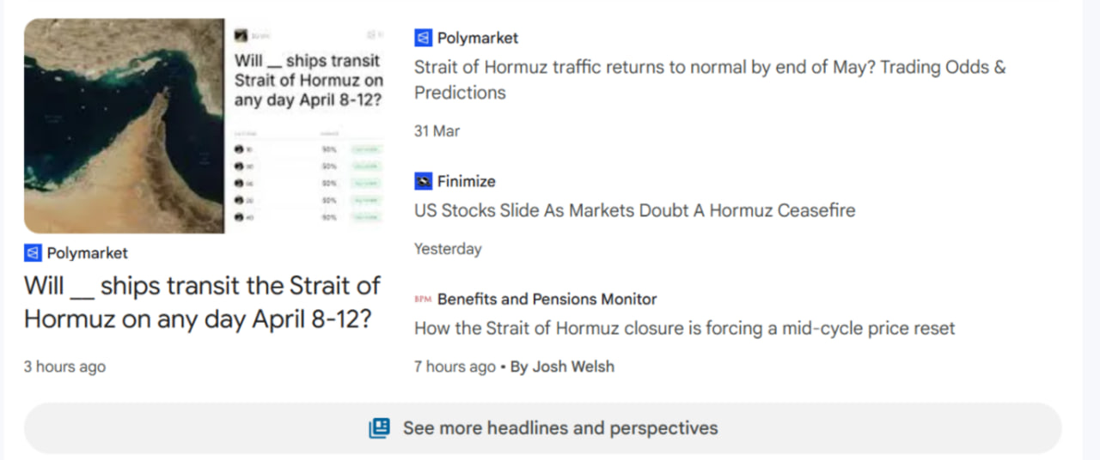Click the Polymarket logo icon below the thumbnail
Image resolution: width=1100 pixels, height=460 pixels.
33,253
